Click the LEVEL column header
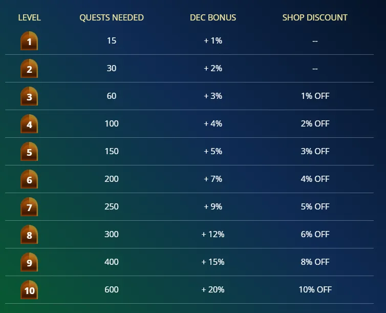 pyautogui.click(x=29, y=17)
